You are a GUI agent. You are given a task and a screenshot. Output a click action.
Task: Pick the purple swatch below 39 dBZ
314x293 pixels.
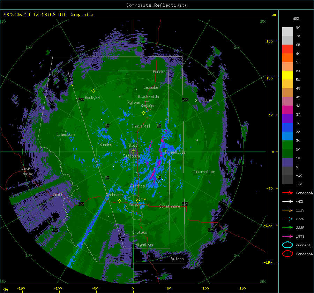[287, 118]
